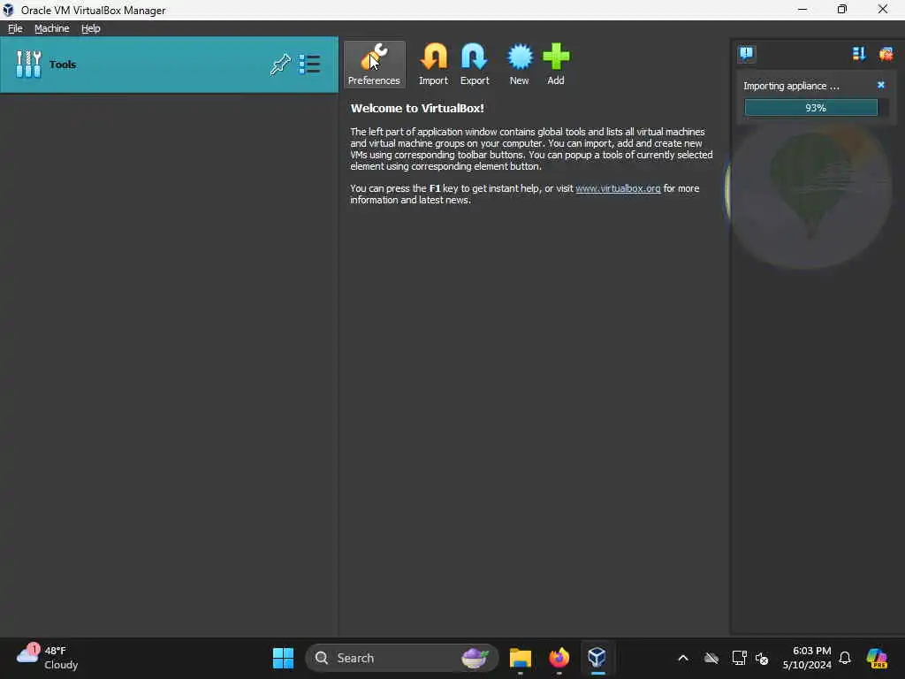Viewport: 905px width, 679px height.
Task: Open the Windows Start menu
Action: (x=283, y=658)
